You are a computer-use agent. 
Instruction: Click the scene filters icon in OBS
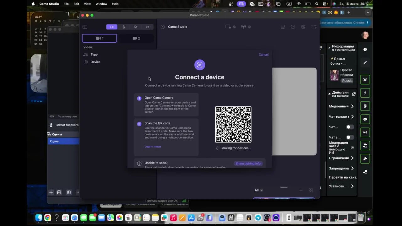(69, 192)
